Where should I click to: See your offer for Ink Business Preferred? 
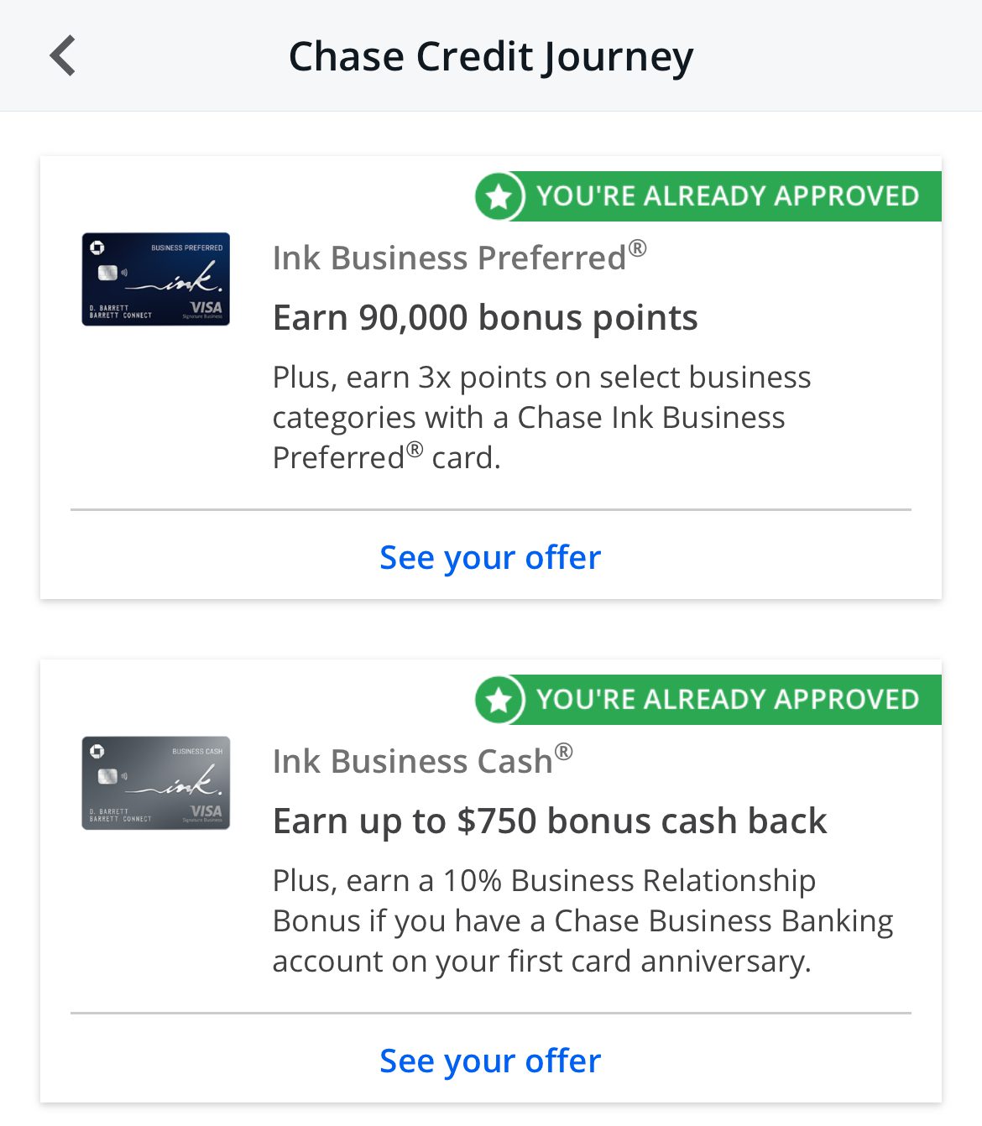point(490,558)
